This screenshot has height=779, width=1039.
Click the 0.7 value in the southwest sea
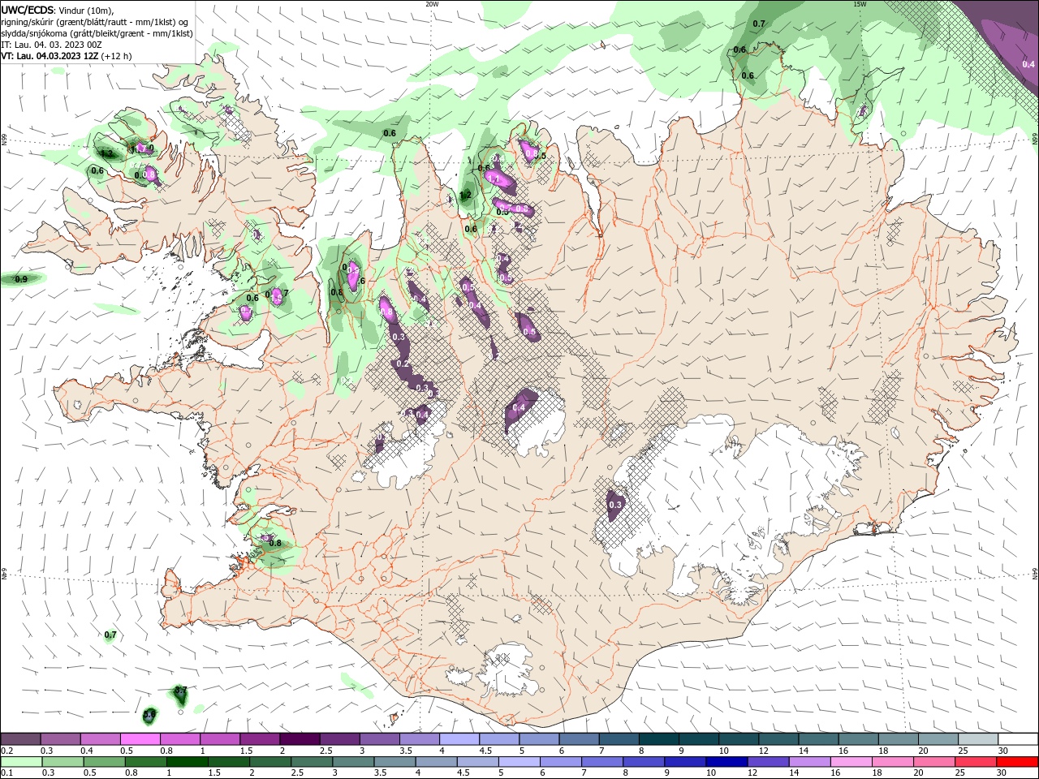pos(110,635)
